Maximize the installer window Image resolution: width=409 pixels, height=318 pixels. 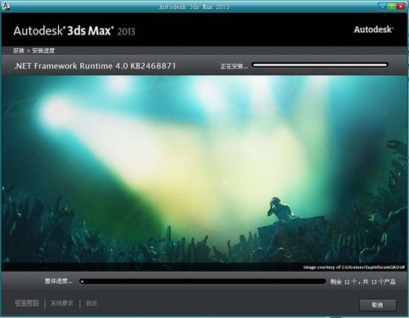(392, 6)
